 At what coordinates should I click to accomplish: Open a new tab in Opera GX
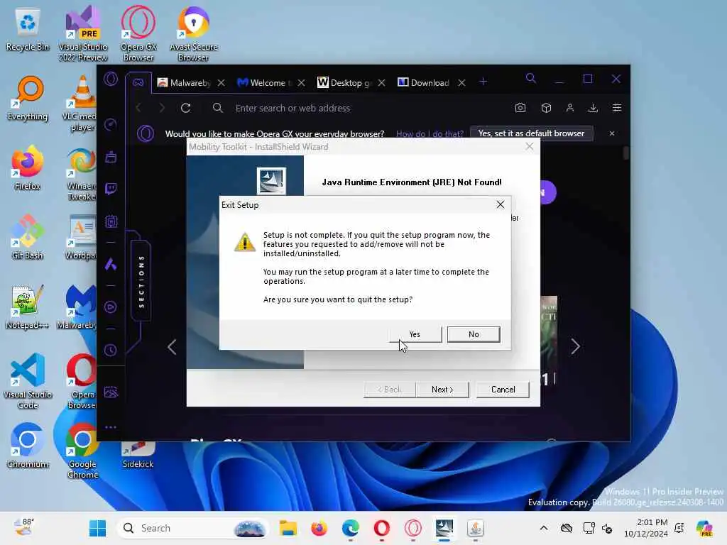483,82
